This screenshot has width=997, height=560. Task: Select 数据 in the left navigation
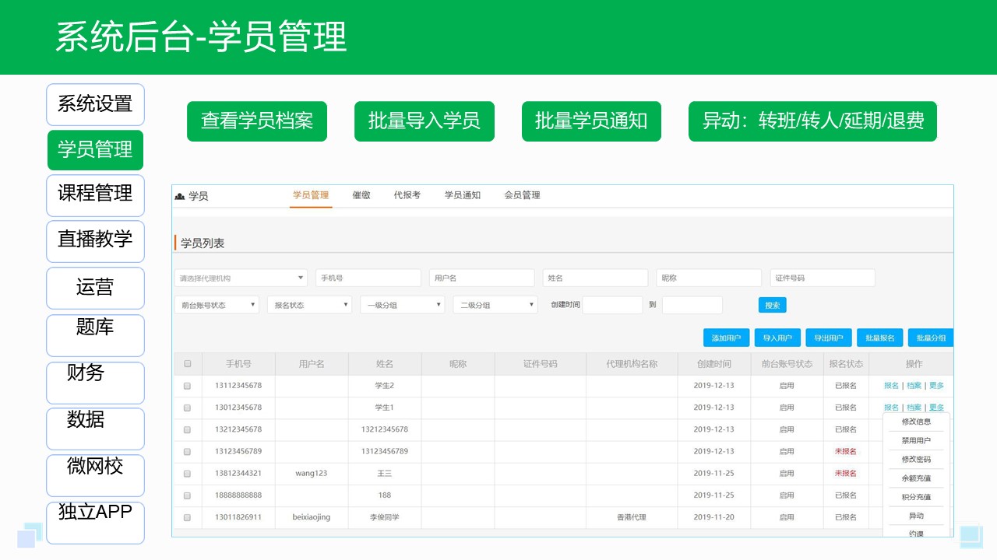(94, 429)
